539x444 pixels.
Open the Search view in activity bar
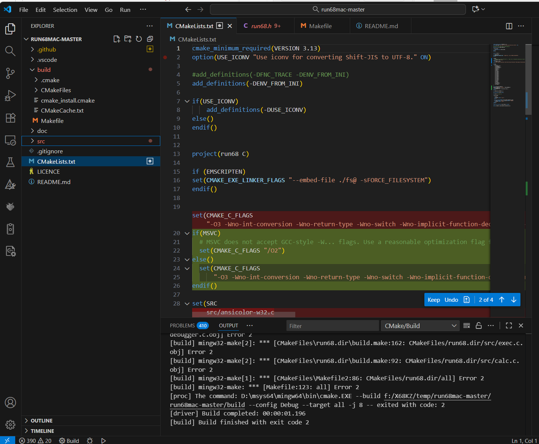tap(10, 51)
